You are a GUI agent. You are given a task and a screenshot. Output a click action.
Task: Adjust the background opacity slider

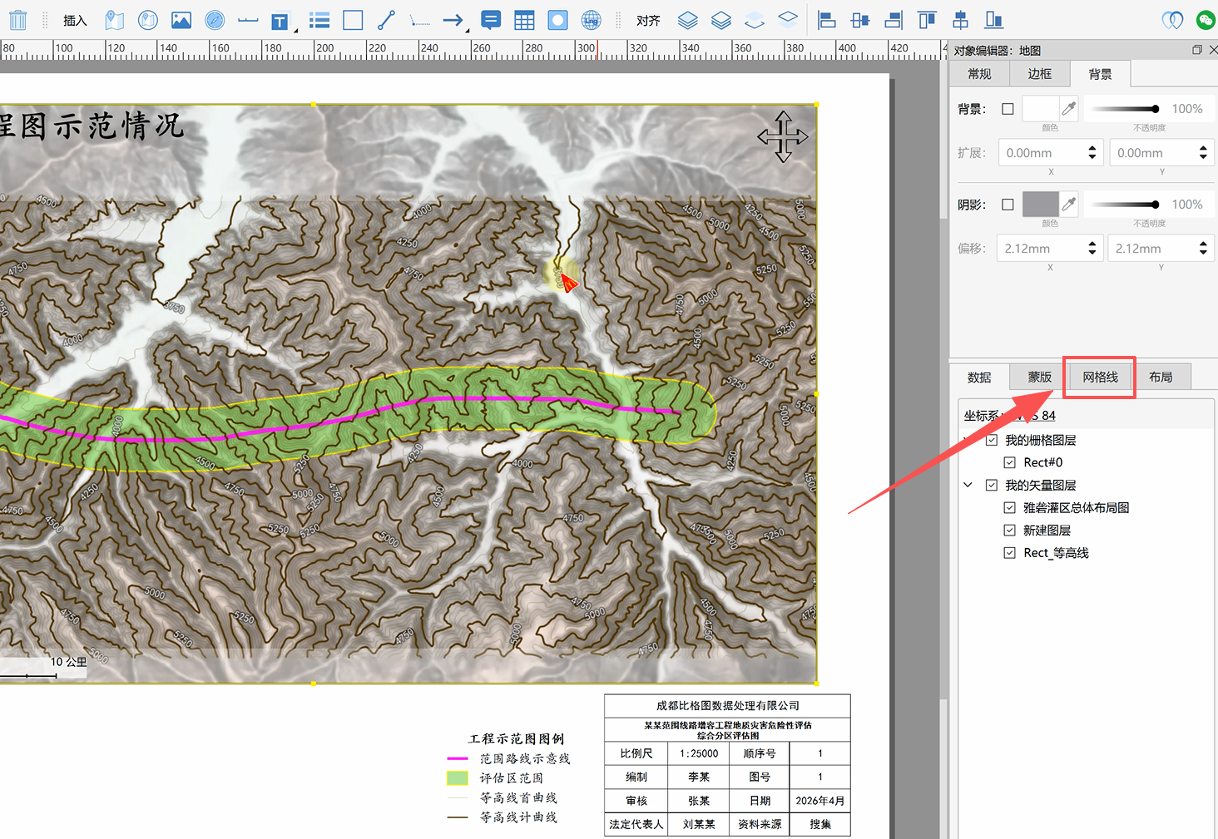click(1125, 109)
